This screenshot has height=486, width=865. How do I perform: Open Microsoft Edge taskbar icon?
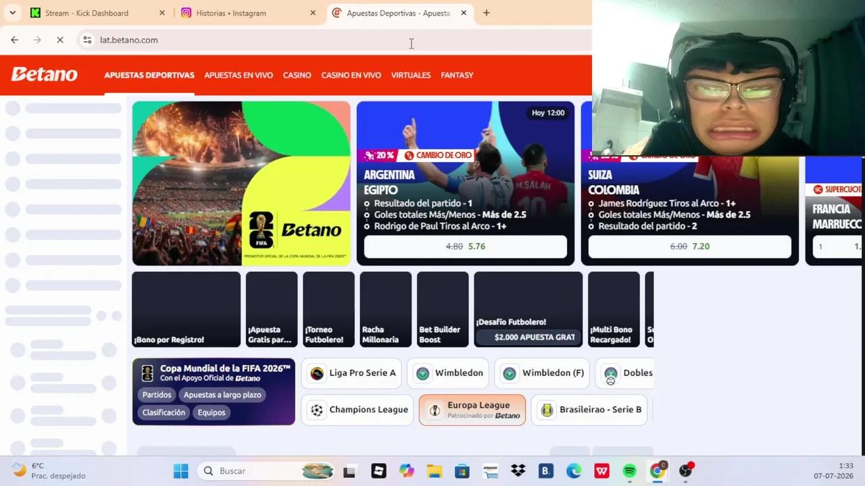coord(574,471)
